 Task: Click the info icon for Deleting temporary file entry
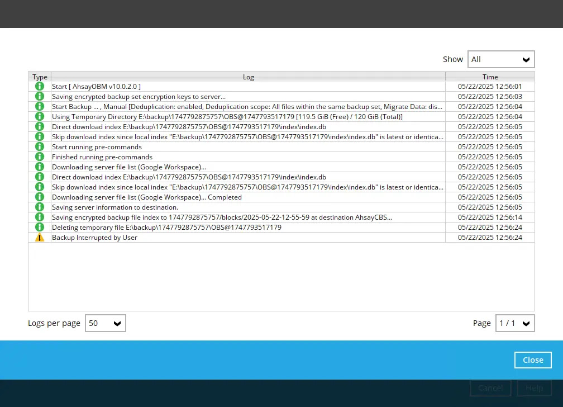(40, 227)
